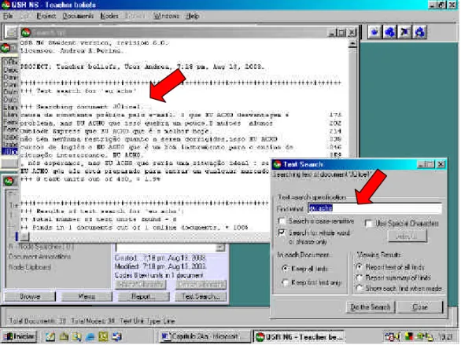
Task: Open the Help menu
Action: [x=193, y=16]
